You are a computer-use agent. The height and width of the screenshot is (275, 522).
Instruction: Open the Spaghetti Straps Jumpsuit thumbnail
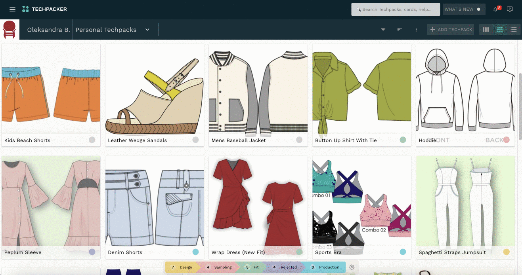click(x=465, y=201)
